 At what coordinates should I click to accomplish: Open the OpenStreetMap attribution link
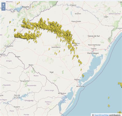coord(101,115)
